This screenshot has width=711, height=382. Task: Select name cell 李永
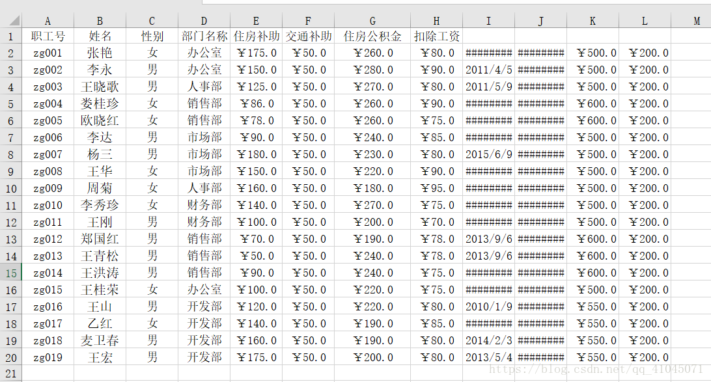pyautogui.click(x=100, y=70)
